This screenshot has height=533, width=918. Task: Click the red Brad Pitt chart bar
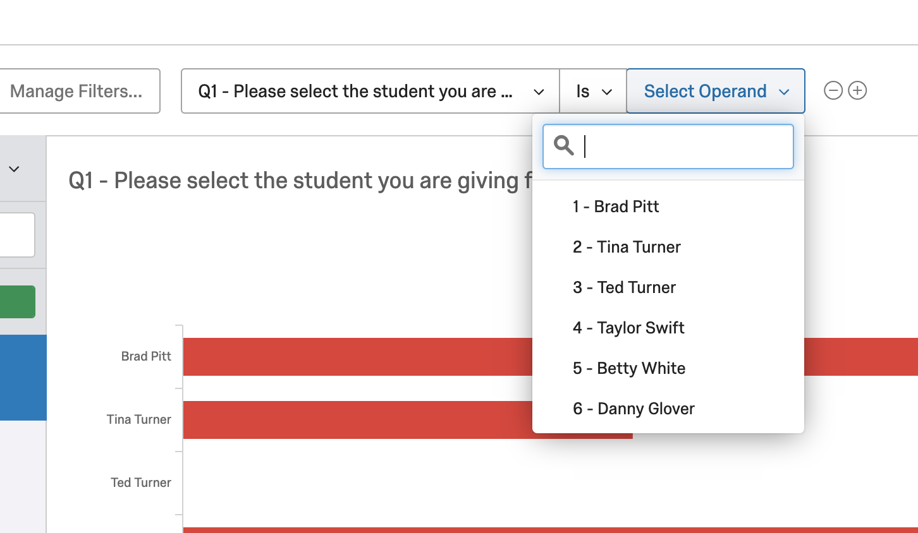pyautogui.click(x=354, y=357)
